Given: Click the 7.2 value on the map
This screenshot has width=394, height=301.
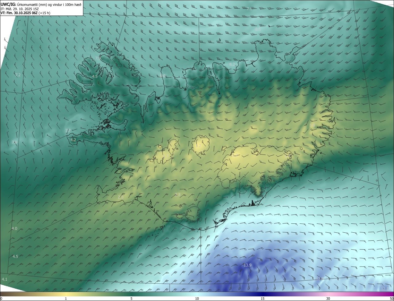Looking at the screenshot, I should click(18, 75).
